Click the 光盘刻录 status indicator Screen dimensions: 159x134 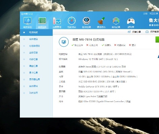pos(120,45)
